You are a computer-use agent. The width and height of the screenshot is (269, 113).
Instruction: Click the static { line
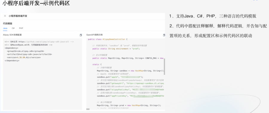97,65
